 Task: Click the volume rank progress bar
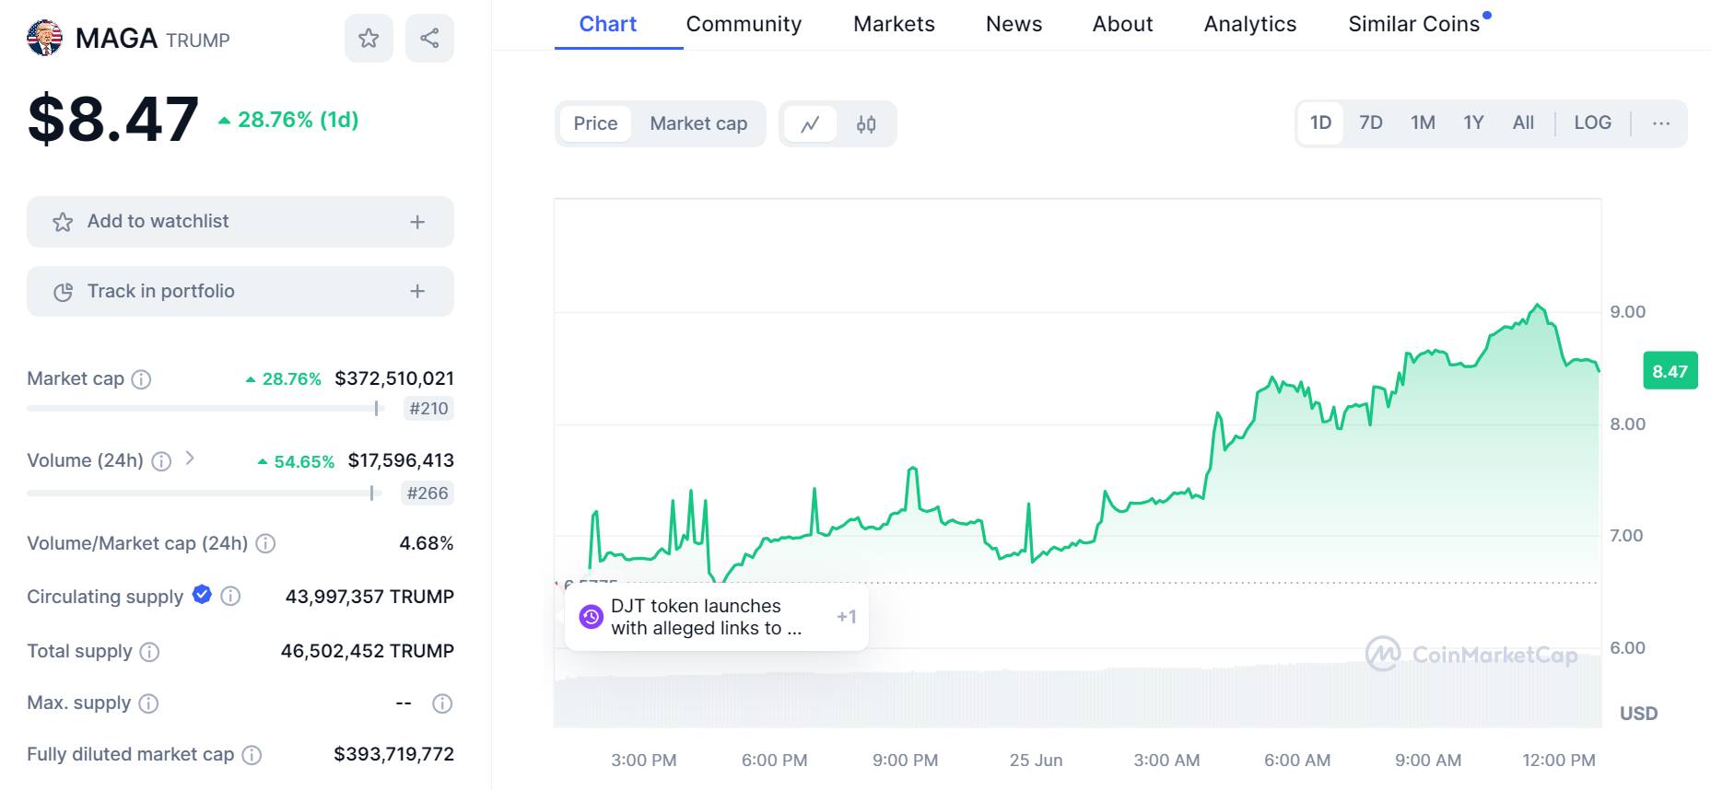[x=205, y=494]
